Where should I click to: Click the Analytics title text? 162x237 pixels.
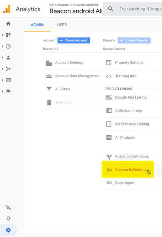28,9
